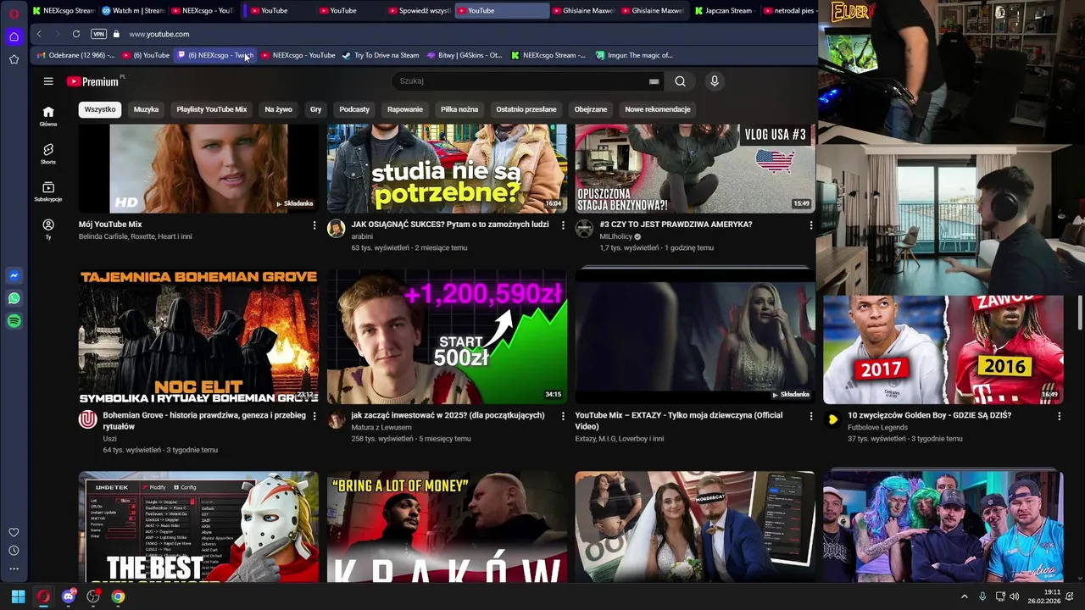Focus the Szukaj search box
Viewport: 1085px width, 610px height.
pos(521,81)
